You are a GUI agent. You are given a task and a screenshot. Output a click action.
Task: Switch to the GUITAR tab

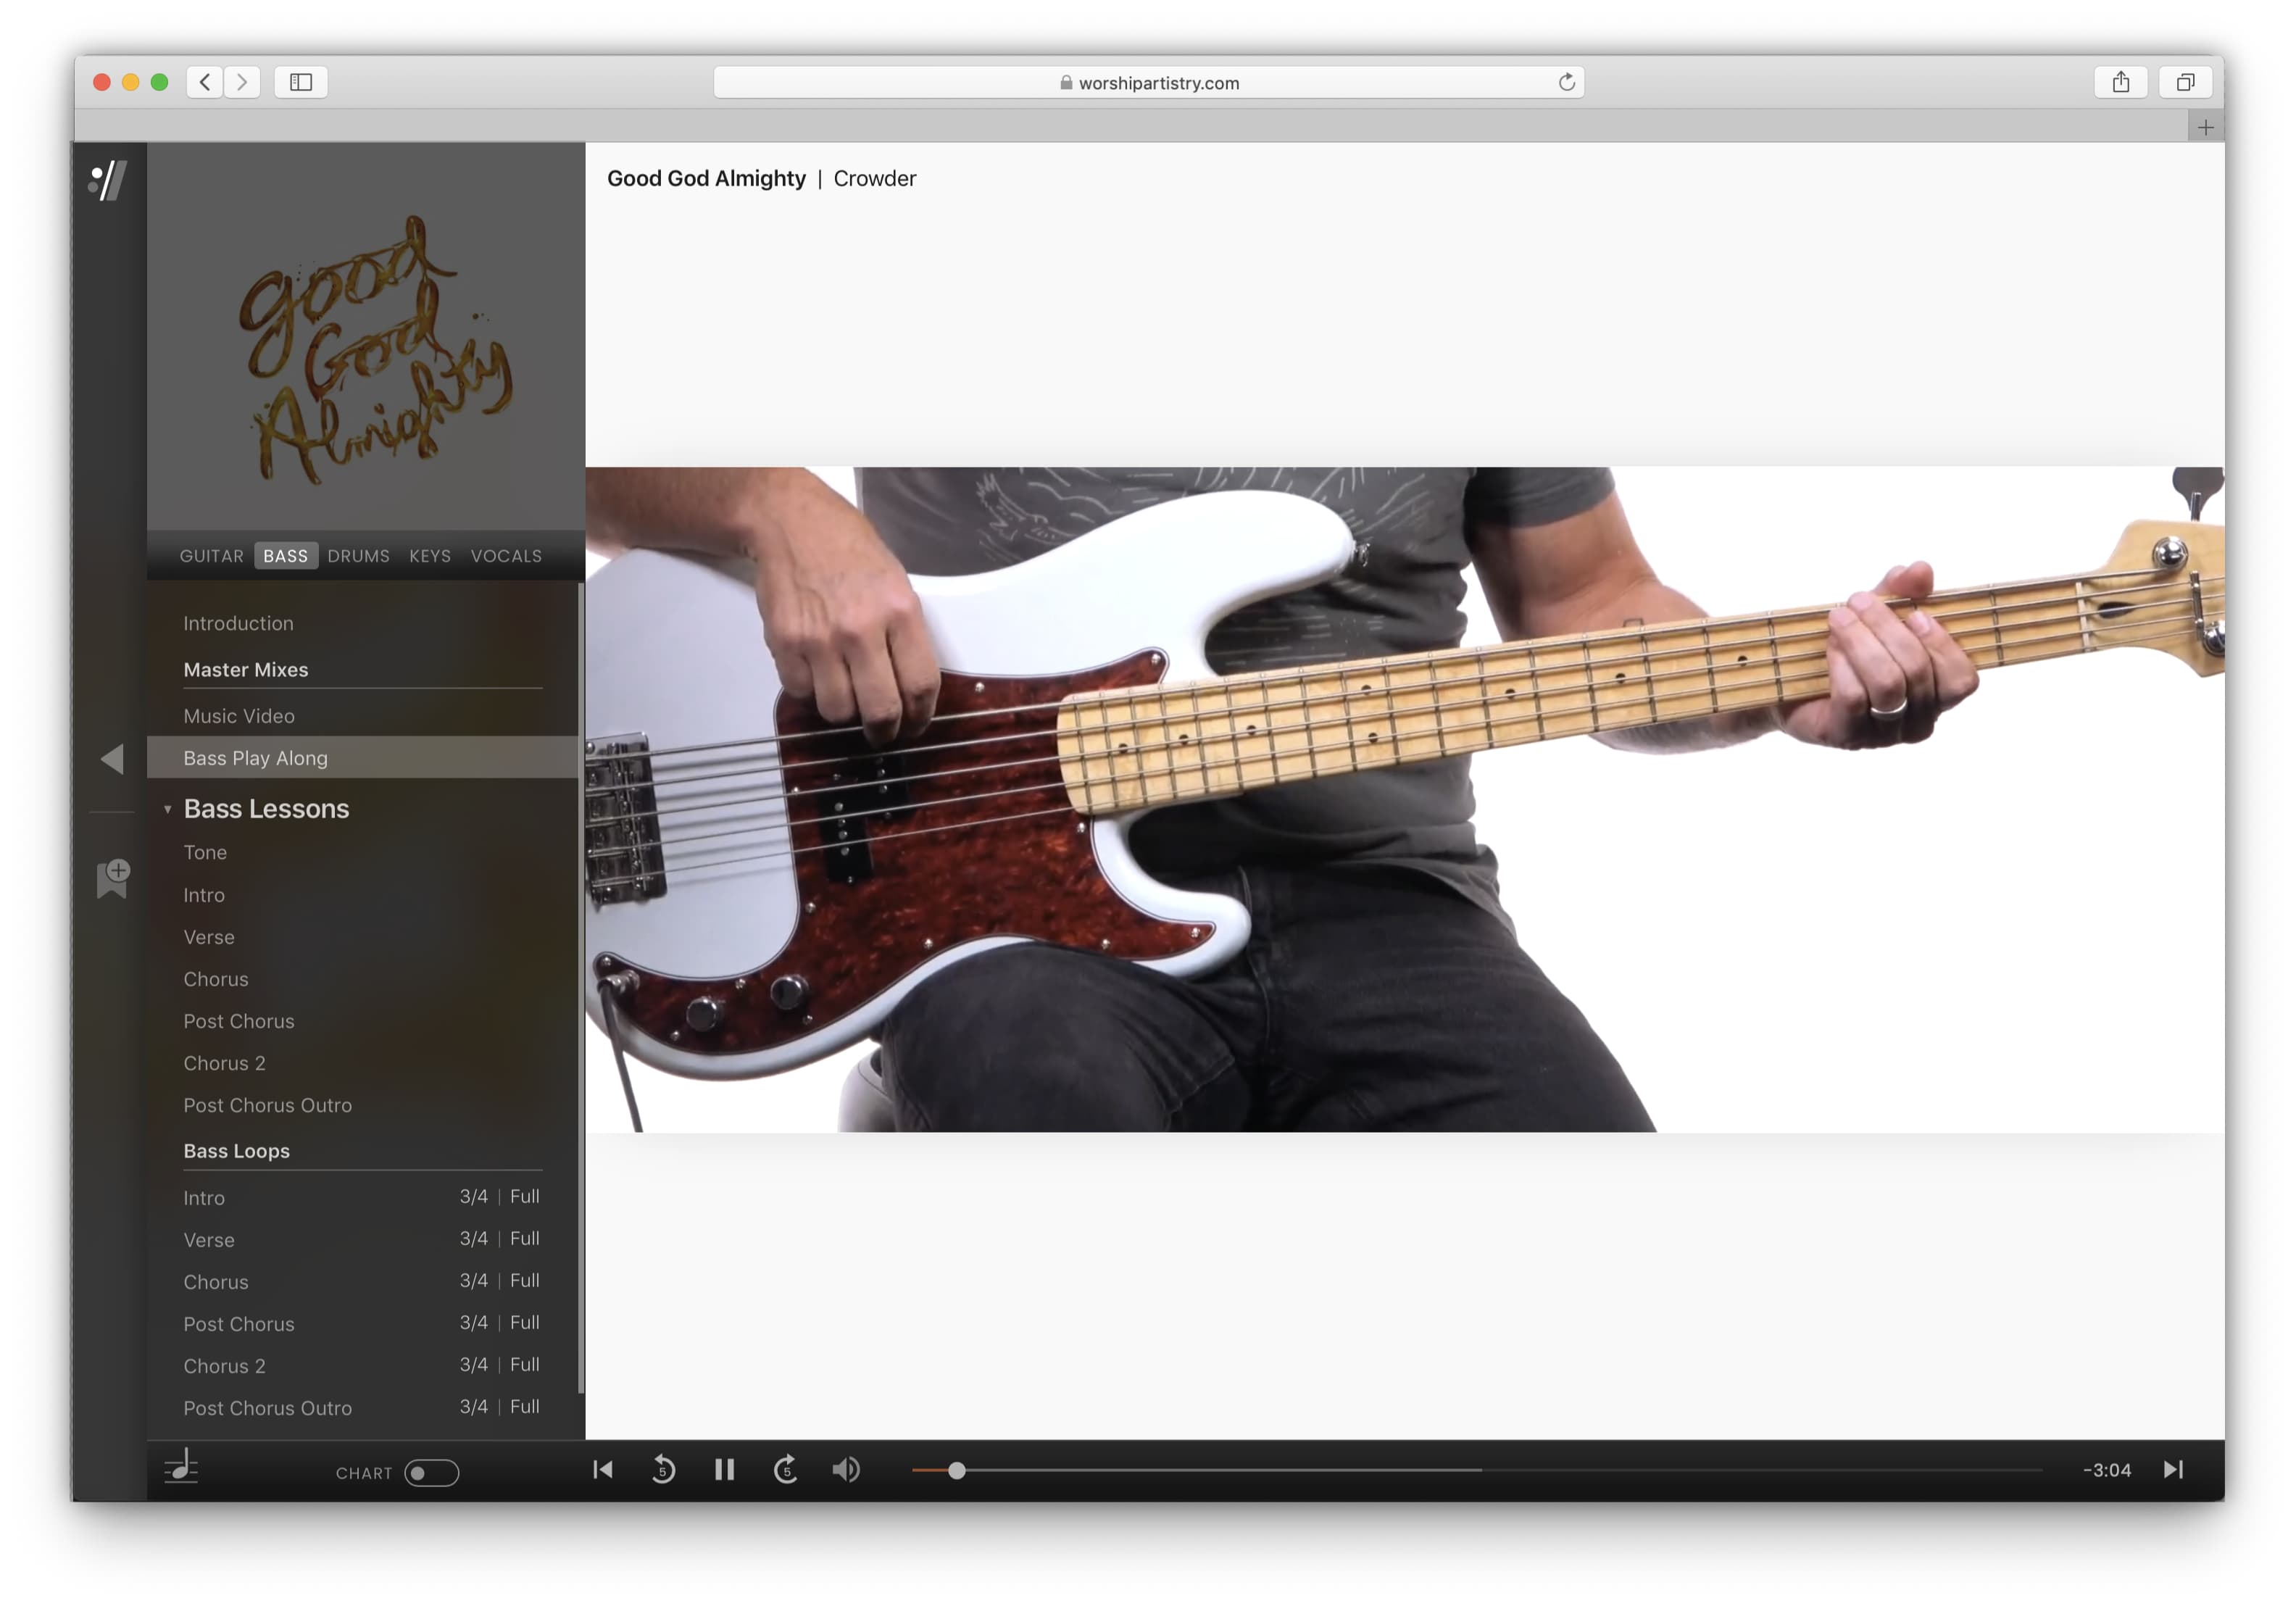pyautogui.click(x=211, y=556)
